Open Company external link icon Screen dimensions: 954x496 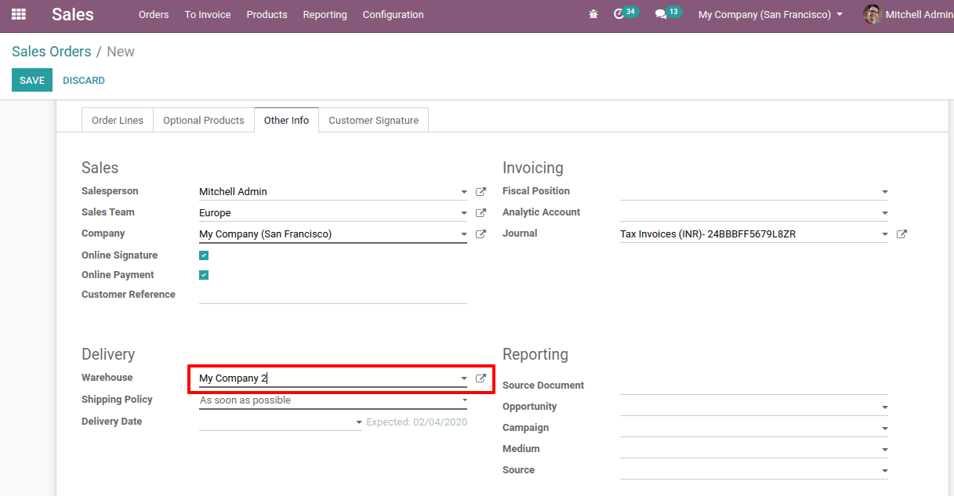point(481,234)
